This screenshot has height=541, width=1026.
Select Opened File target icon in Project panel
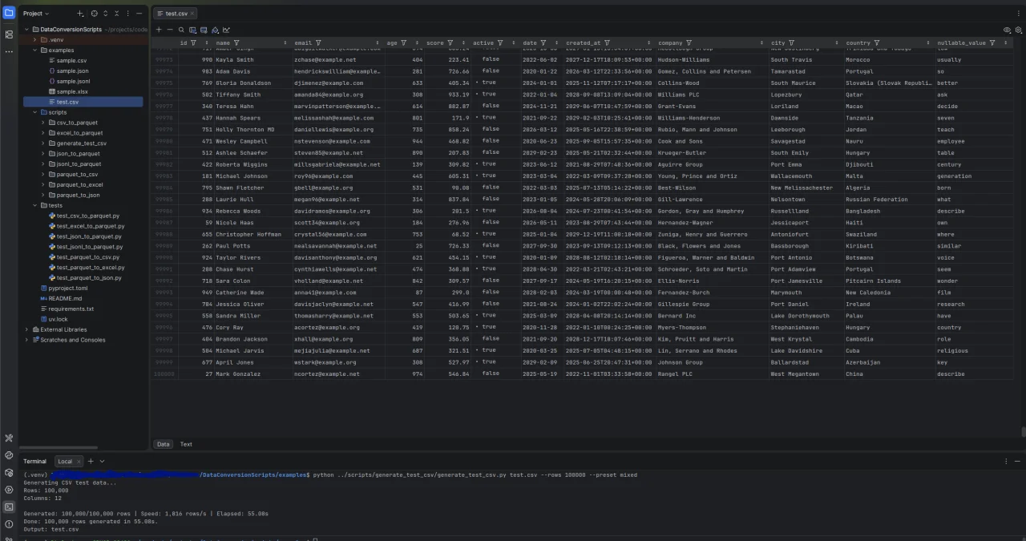94,14
